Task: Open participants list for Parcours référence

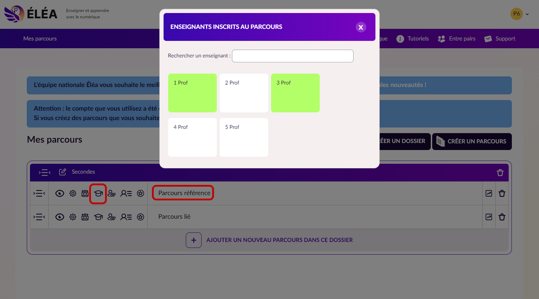Action: click(x=126, y=193)
